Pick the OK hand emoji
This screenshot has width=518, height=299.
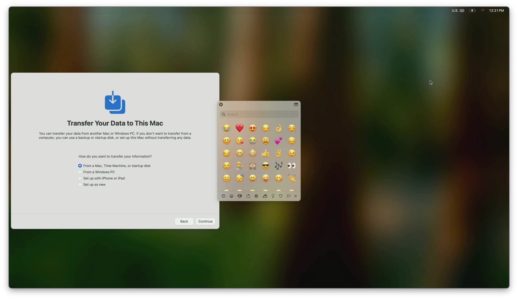point(279,128)
